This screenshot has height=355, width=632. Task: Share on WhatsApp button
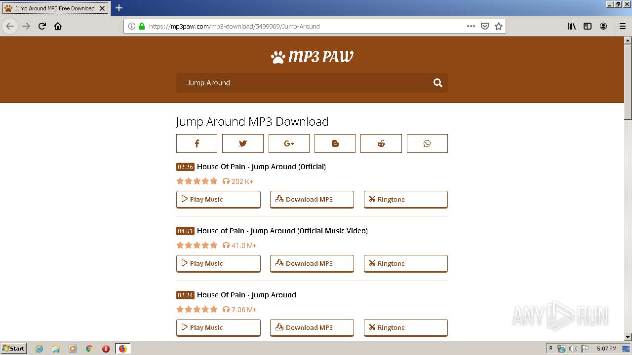click(x=427, y=143)
